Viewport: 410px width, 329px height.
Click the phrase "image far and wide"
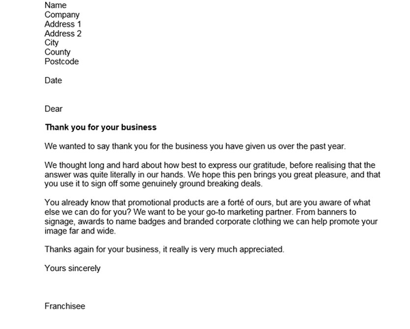(81, 231)
